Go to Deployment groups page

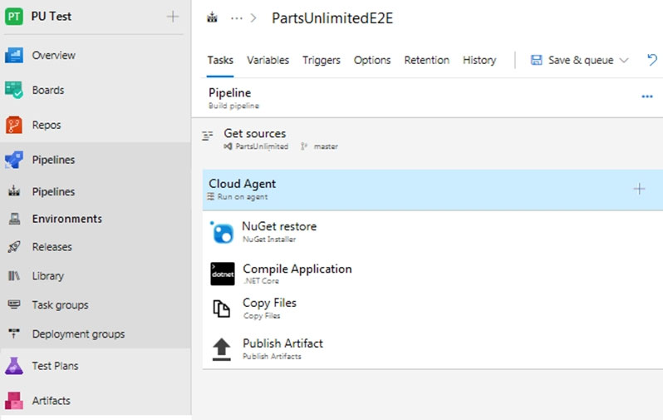coord(78,334)
